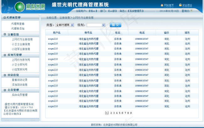The image size is (204, 128).
Task: Go to page 2 in pagination
Action: coord(111,113)
